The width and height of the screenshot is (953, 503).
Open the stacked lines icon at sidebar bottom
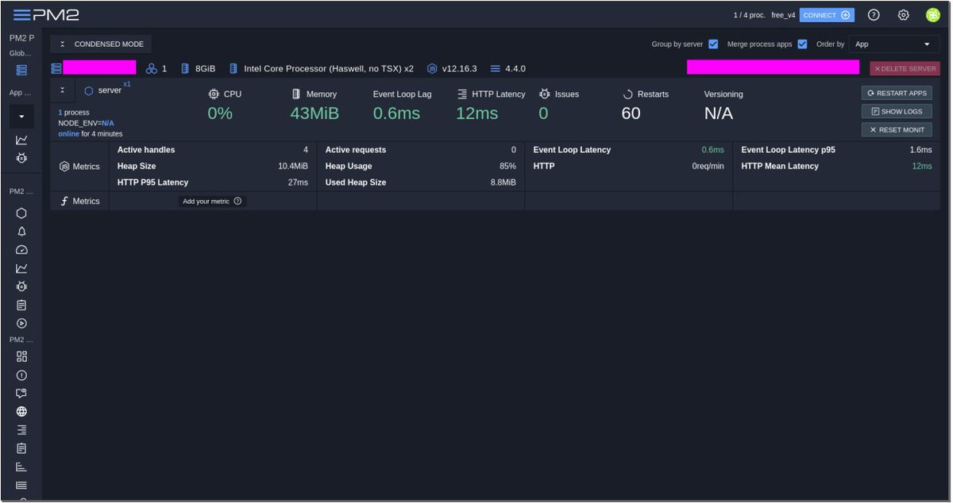click(x=21, y=485)
